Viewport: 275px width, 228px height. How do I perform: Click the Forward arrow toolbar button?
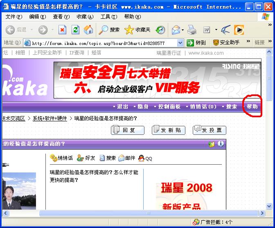tap(43, 30)
